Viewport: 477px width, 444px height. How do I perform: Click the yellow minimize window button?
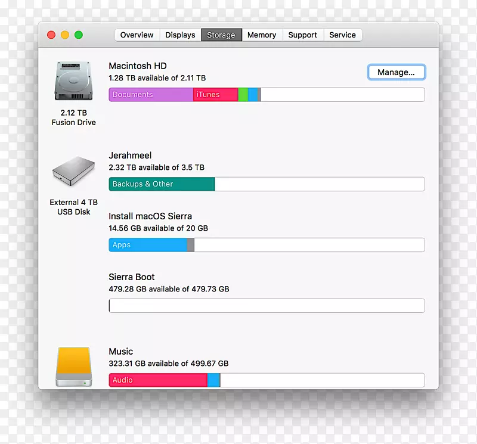[65, 35]
